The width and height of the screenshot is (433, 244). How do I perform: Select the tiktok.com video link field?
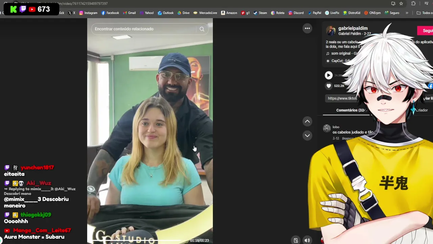click(x=342, y=98)
